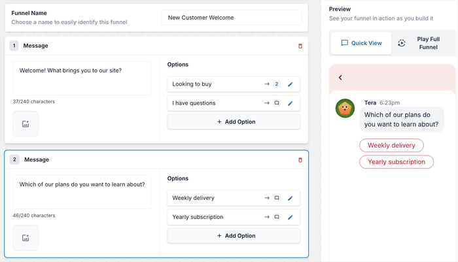
Task: Choose 'Yearly subscription' in the preview chat
Action: click(396, 162)
